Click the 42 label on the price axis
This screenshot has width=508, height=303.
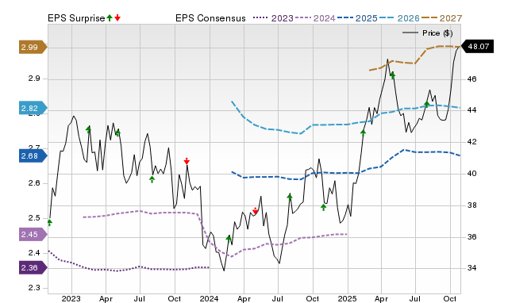pos(472,142)
